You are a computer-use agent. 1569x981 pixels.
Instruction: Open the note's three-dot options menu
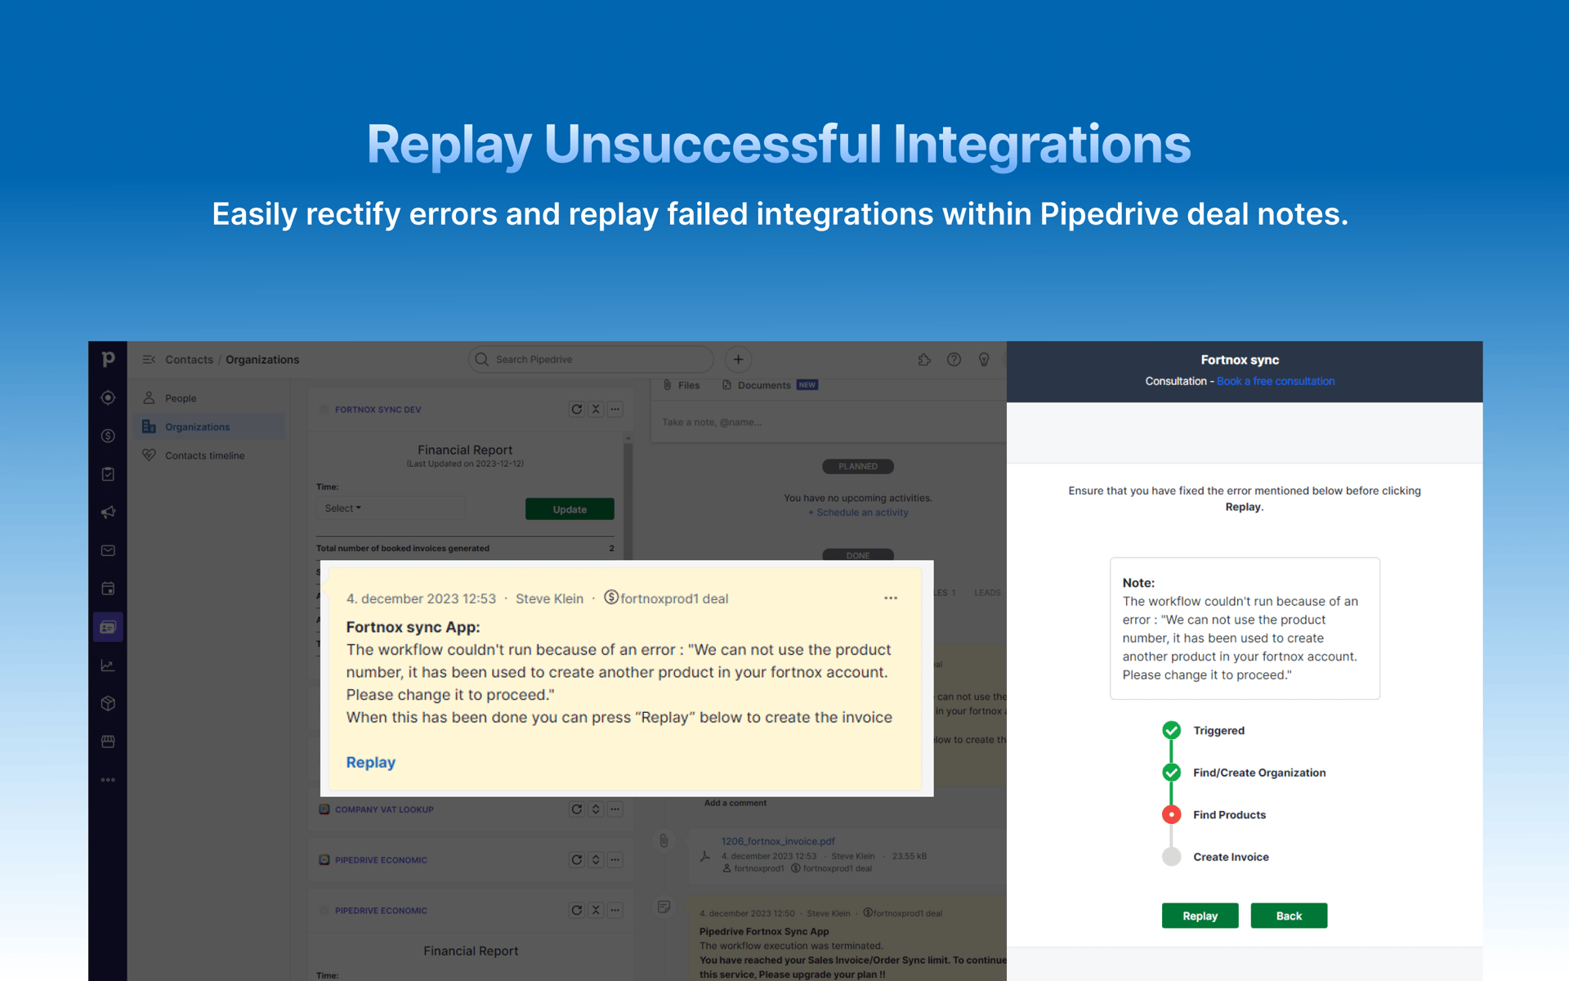click(x=891, y=598)
